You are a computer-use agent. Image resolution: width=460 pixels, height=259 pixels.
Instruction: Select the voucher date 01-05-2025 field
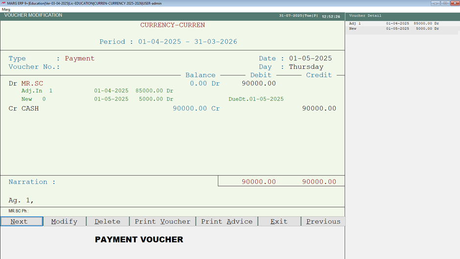tap(310, 58)
